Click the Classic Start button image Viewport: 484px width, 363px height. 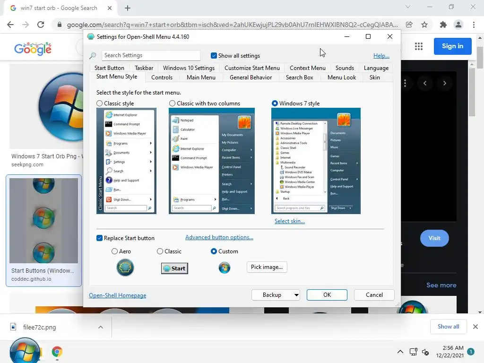coord(174,268)
